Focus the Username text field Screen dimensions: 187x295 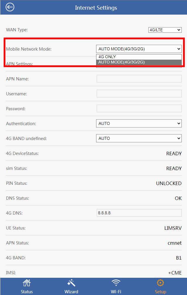(x=139, y=94)
